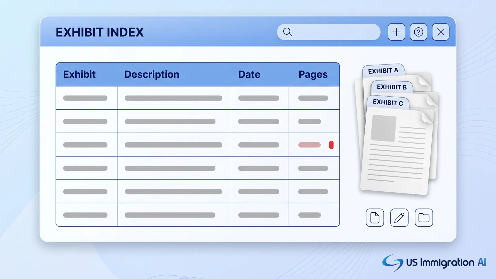Select the EXHIBIT C tab
Viewport: 496px width, 279px height.
pos(388,103)
